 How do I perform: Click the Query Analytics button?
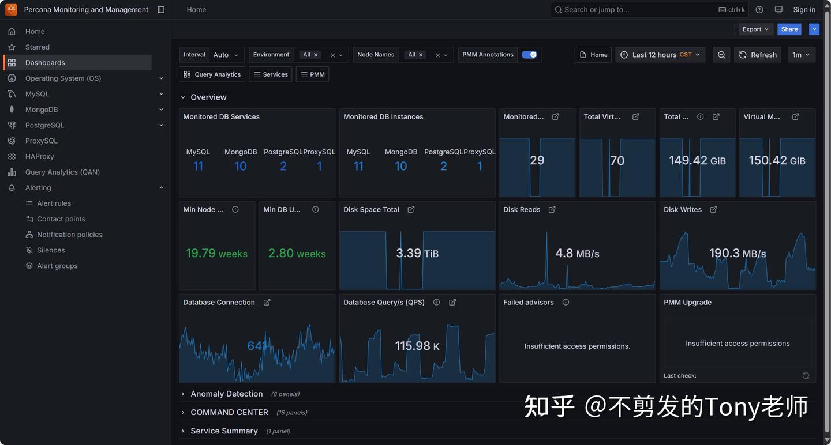pyautogui.click(x=212, y=74)
